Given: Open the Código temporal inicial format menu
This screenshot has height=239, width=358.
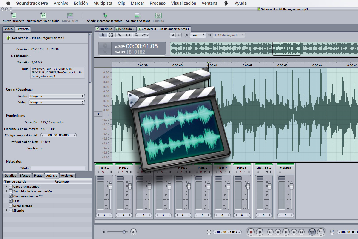Looking at the screenshot, I should click(42, 135).
